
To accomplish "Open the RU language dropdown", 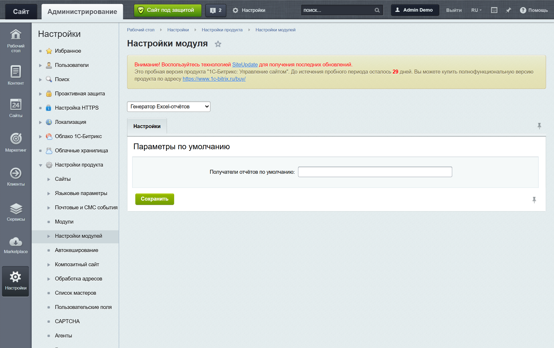I will pyautogui.click(x=476, y=10).
